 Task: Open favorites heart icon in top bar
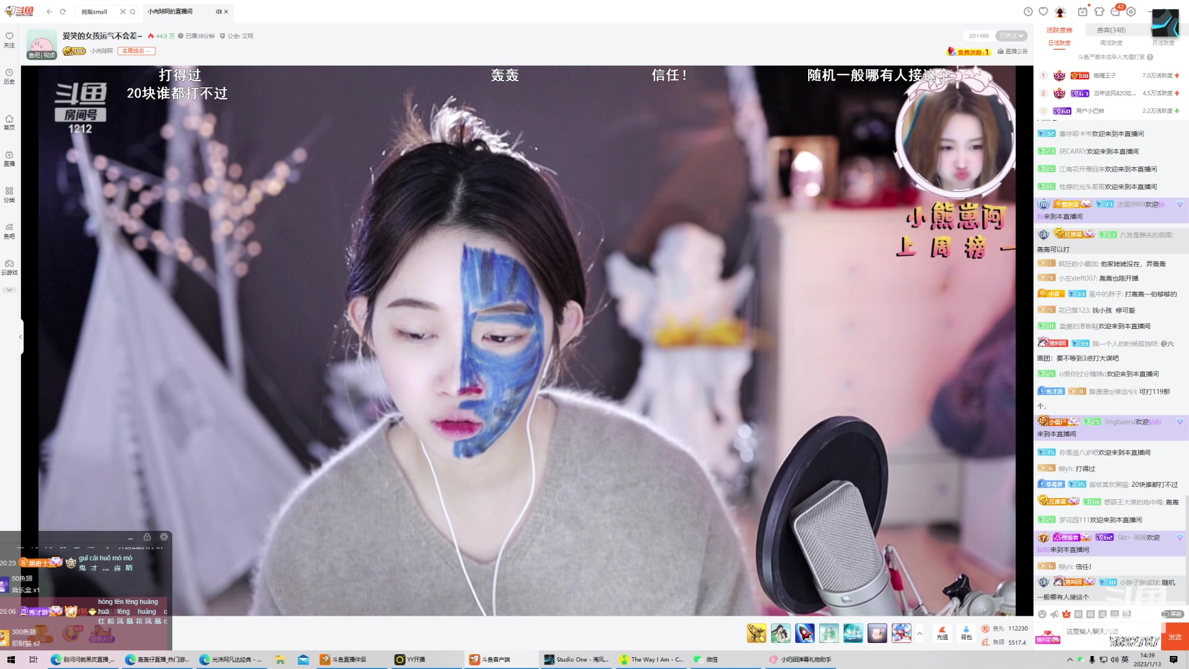(1043, 12)
